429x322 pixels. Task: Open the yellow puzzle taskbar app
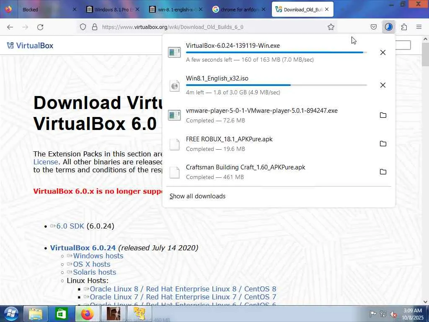click(x=139, y=314)
